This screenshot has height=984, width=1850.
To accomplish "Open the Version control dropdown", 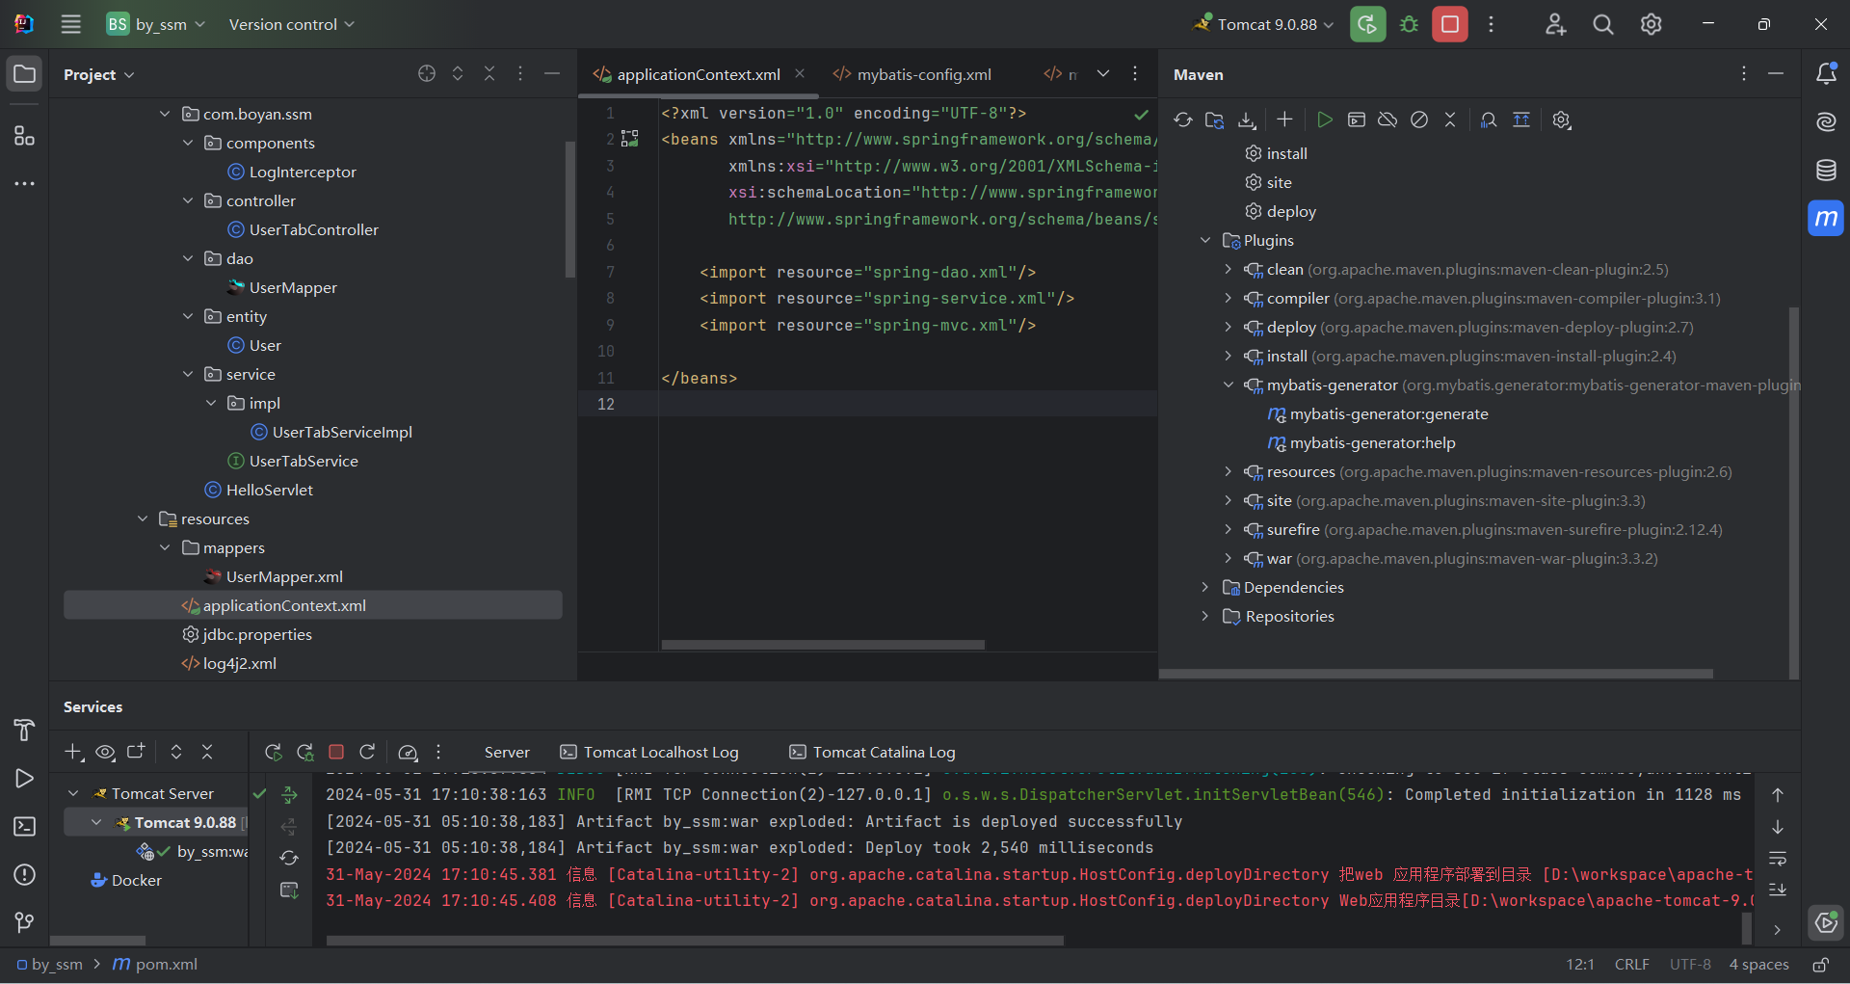I will [x=291, y=24].
